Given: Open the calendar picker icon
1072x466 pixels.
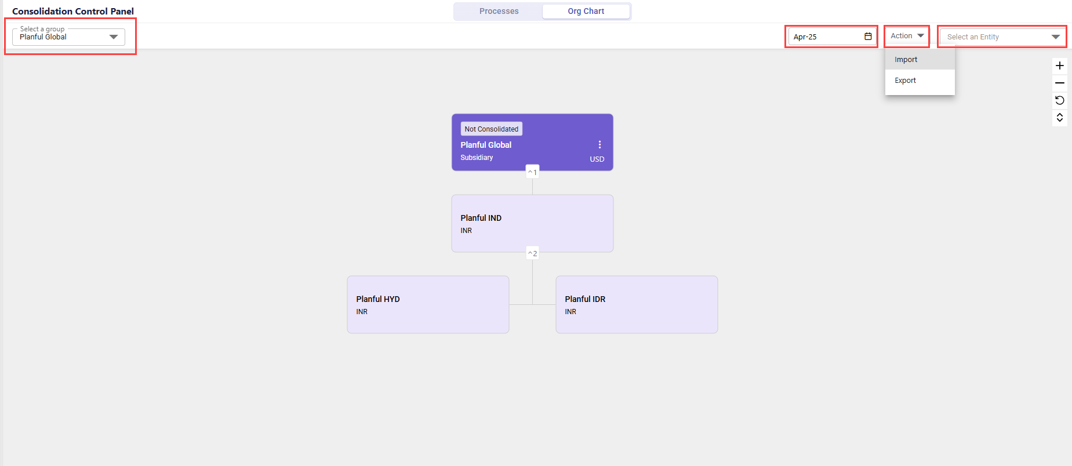Looking at the screenshot, I should 868,37.
